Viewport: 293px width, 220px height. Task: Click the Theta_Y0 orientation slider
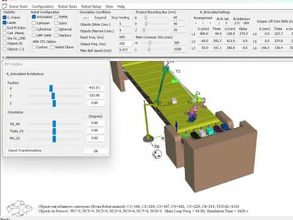tap(55, 131)
